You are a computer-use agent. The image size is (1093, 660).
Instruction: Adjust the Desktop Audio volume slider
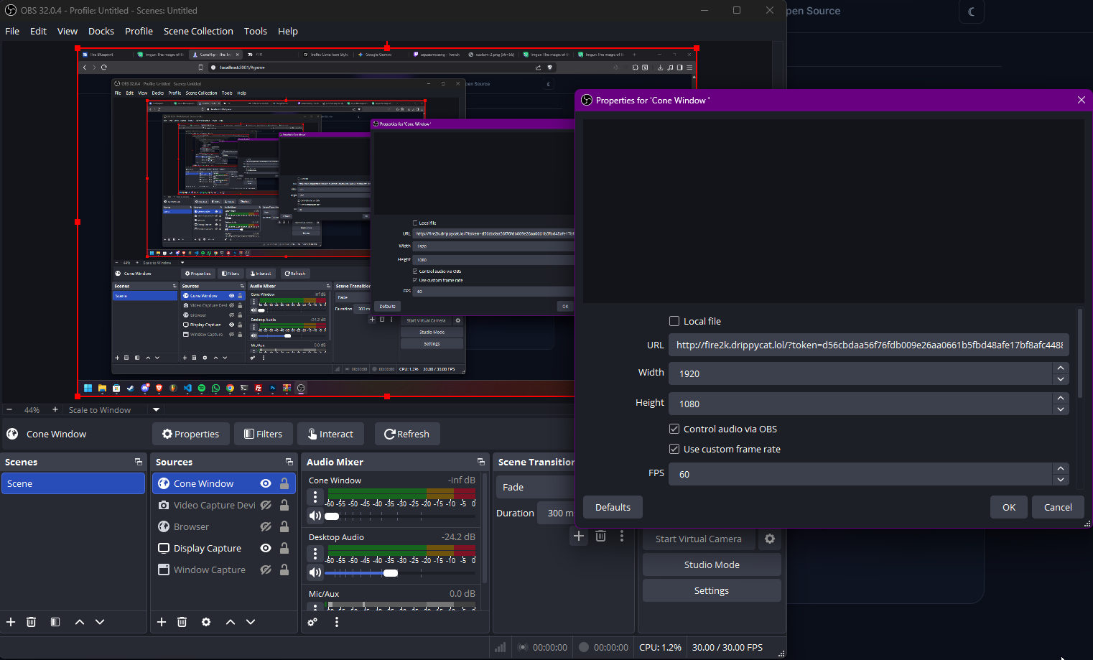(x=391, y=573)
